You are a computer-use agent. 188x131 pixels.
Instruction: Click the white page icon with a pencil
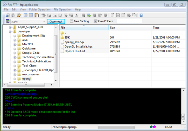118,15
